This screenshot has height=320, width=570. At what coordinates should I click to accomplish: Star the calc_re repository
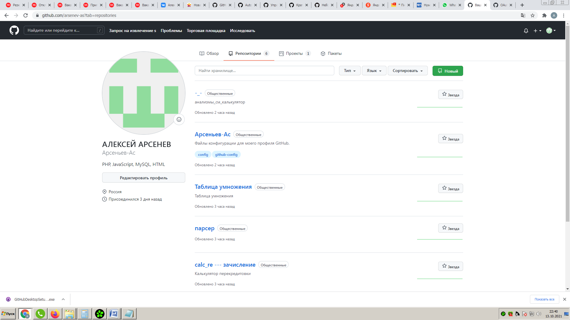450,266
